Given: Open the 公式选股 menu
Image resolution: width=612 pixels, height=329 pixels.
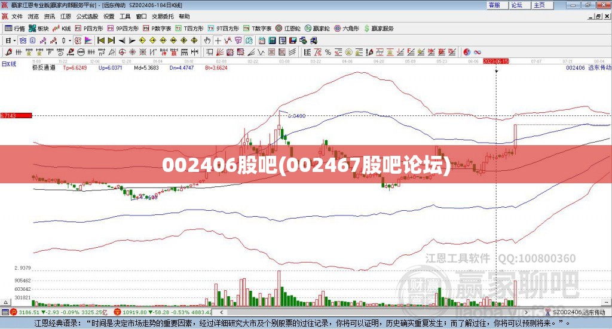Looking at the screenshot, I should (x=87, y=16).
